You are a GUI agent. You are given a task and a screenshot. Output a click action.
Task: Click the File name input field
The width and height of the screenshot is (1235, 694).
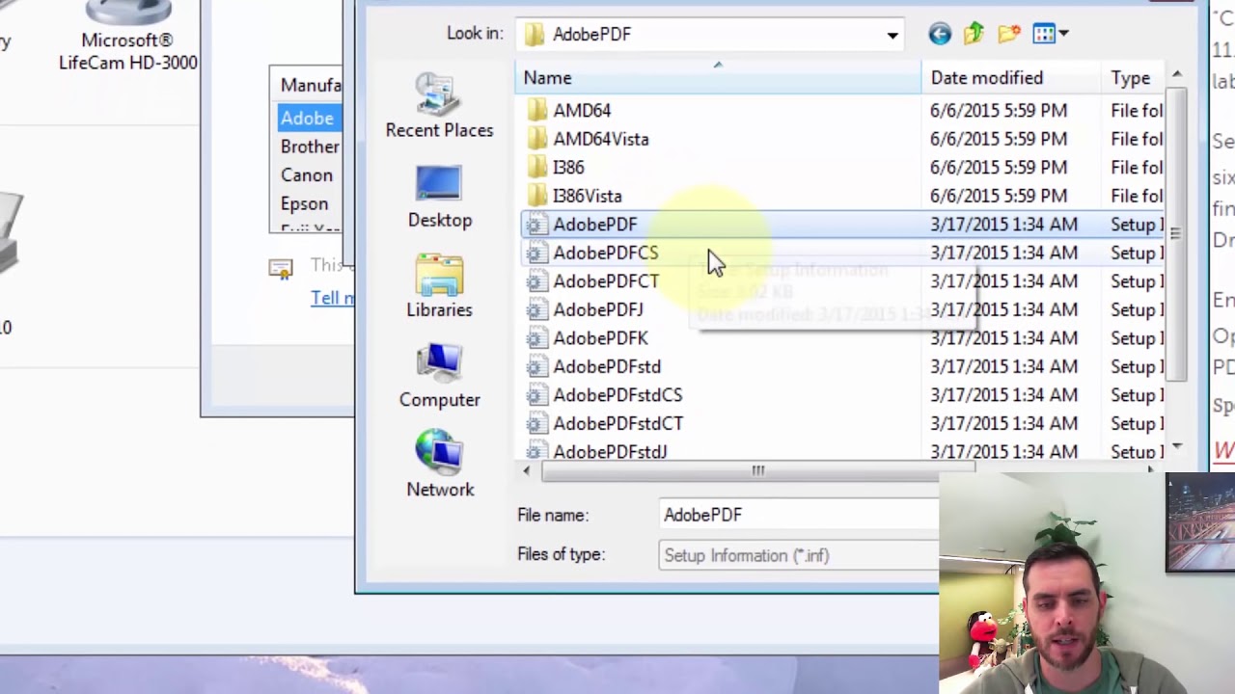coord(799,515)
